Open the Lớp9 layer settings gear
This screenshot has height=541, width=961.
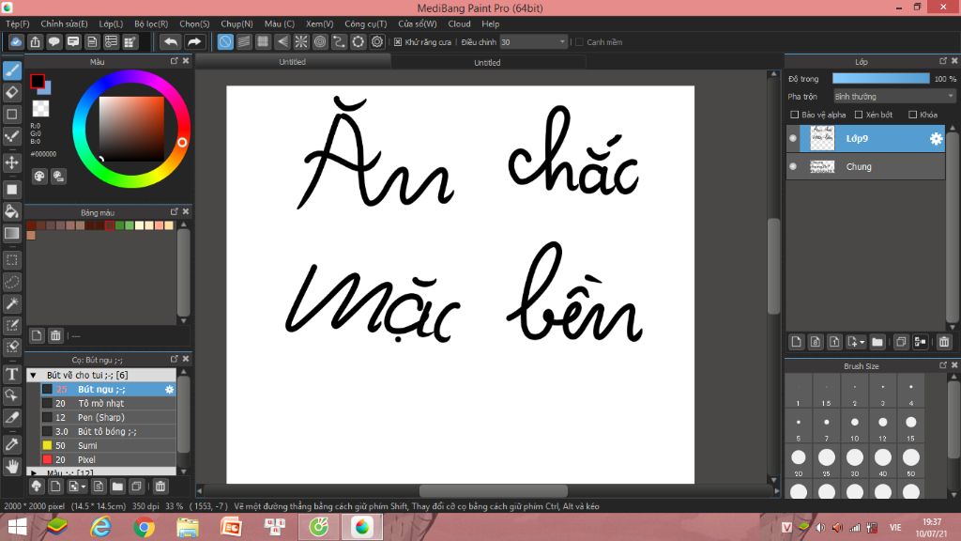pyautogui.click(x=936, y=139)
